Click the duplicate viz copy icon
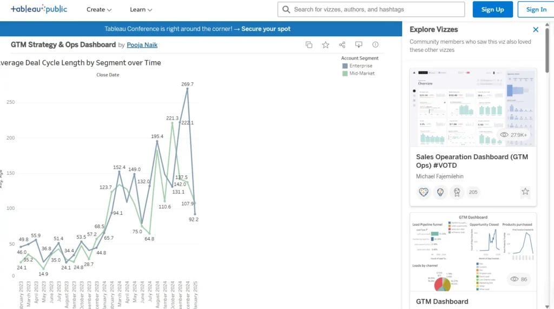The height and width of the screenshot is (309, 554). (309, 44)
